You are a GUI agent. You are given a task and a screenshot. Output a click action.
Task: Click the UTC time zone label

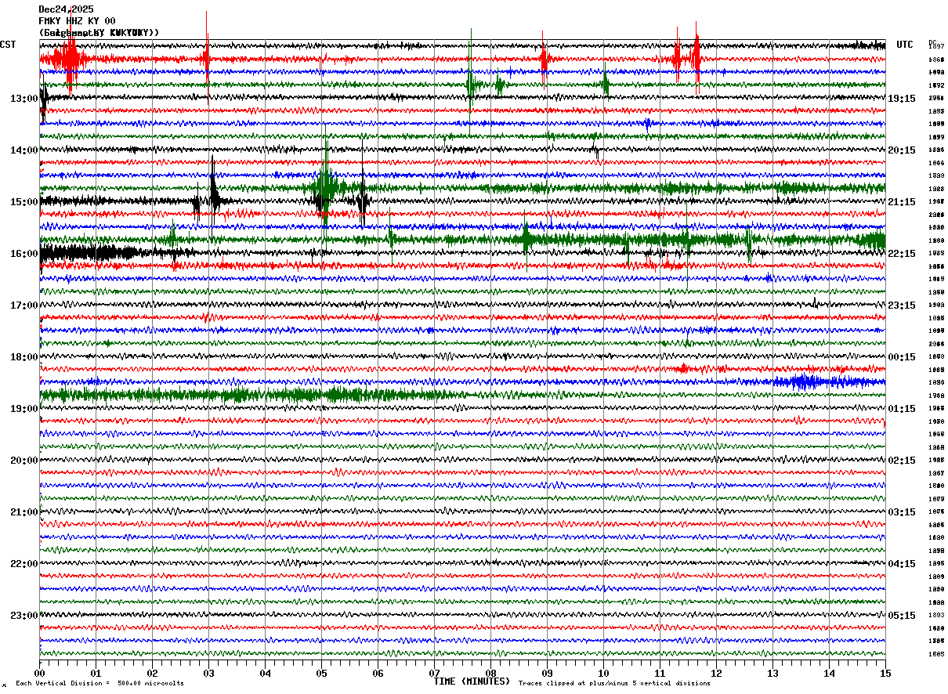coord(905,45)
